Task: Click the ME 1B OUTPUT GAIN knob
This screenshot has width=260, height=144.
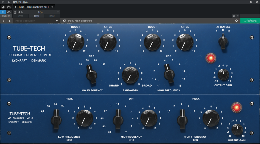Action: coord(237,130)
